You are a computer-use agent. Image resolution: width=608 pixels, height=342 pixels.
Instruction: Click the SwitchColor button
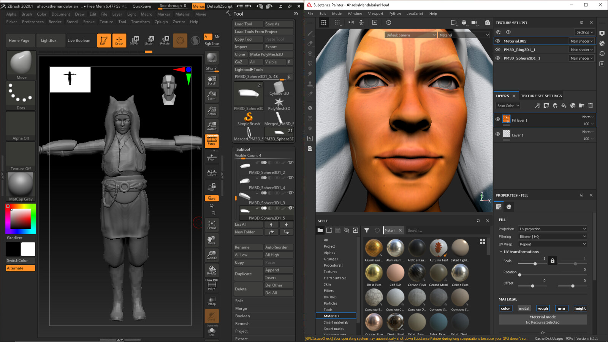(x=21, y=261)
